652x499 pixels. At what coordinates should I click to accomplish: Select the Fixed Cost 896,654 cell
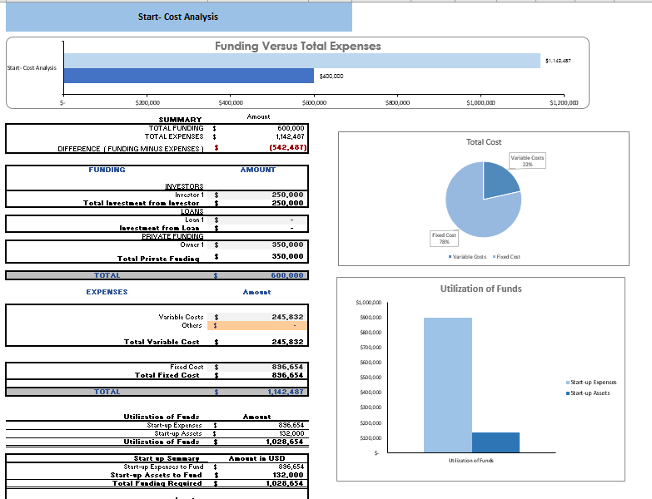pyautogui.click(x=258, y=367)
